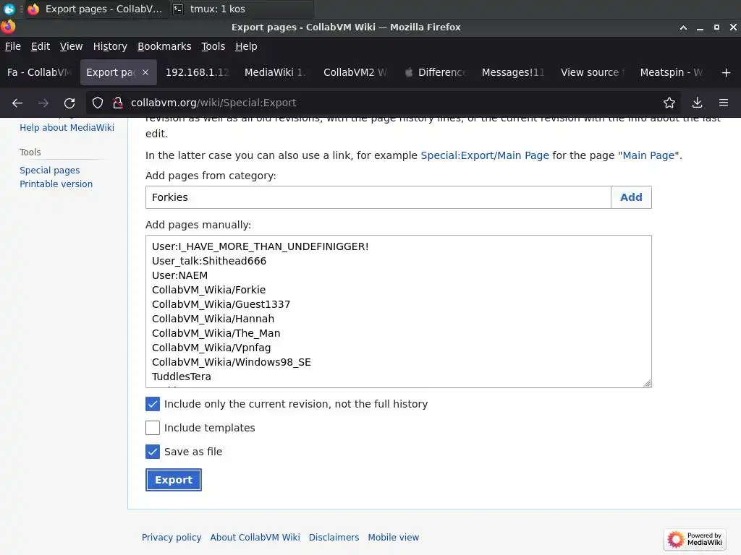
Task: Enable the Include templates checkbox
Action: pyautogui.click(x=153, y=428)
